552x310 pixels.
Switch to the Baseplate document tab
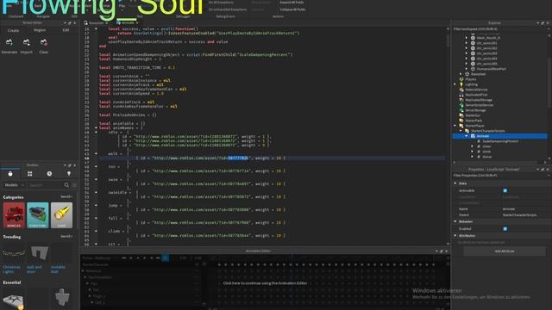[x=97, y=23]
